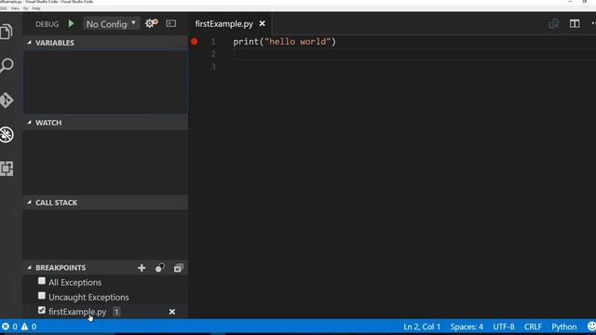Click Ln 2, Col 1 in status bar
The width and height of the screenshot is (596, 335).
click(422, 327)
